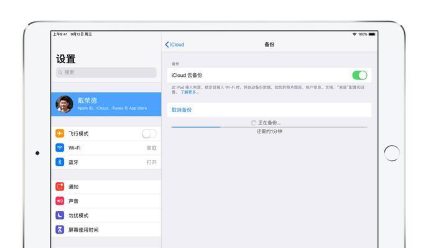Open the 通知 settings row
Screen dimensions: 431x248
pos(106,187)
